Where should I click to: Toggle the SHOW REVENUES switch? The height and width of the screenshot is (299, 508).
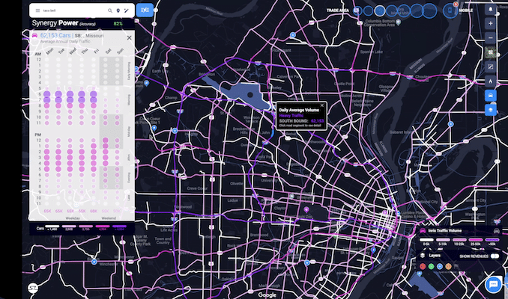click(495, 256)
